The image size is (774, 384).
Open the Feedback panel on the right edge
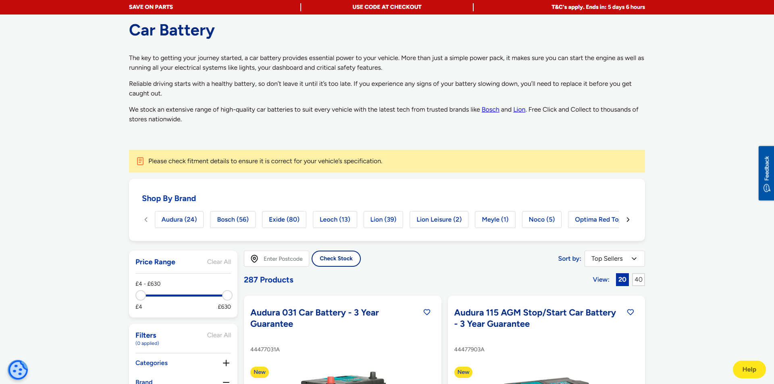pos(766,168)
